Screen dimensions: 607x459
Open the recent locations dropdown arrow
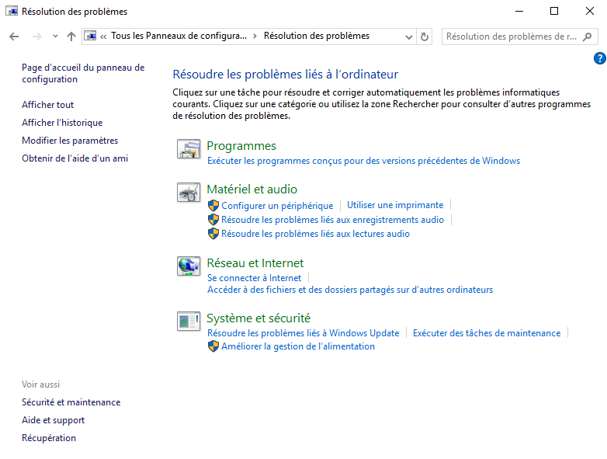[55, 37]
